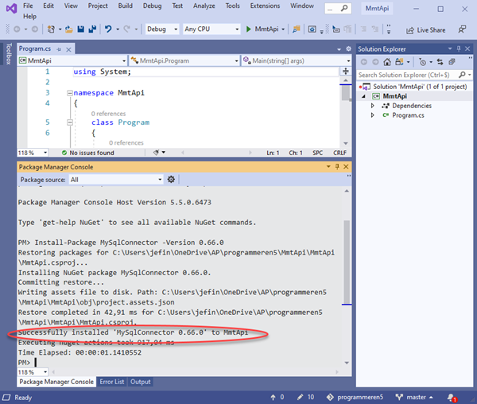Switch to the Error List tab
This screenshot has height=404, width=477.
pyautogui.click(x=111, y=382)
